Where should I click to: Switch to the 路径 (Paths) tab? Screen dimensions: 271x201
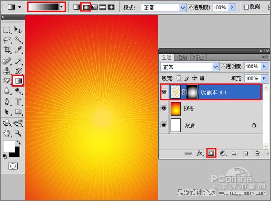(198, 58)
